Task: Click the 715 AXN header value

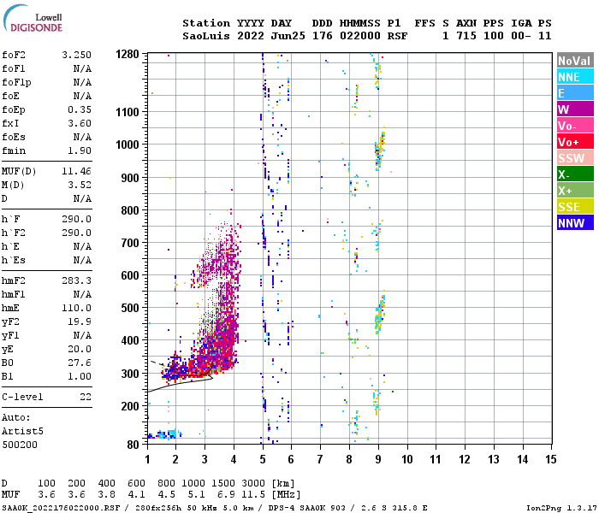Action: coord(466,36)
